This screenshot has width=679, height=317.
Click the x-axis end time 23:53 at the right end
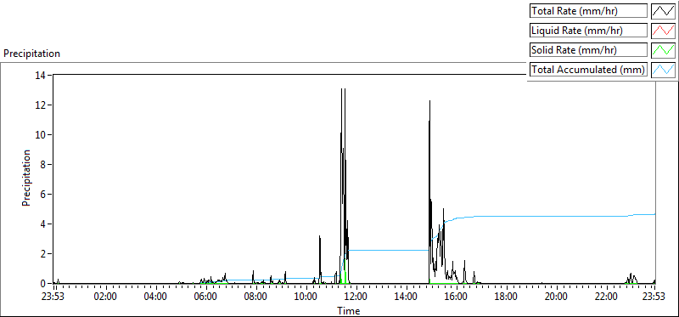click(653, 297)
